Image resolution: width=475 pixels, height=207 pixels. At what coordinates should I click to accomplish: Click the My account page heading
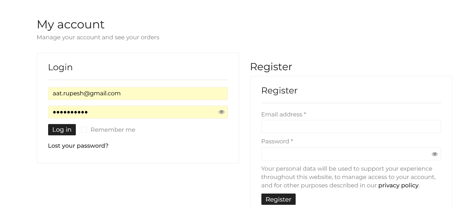click(x=70, y=24)
